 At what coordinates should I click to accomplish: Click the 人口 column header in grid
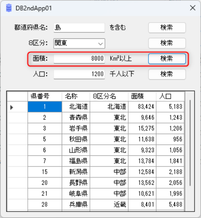[x=170, y=96]
